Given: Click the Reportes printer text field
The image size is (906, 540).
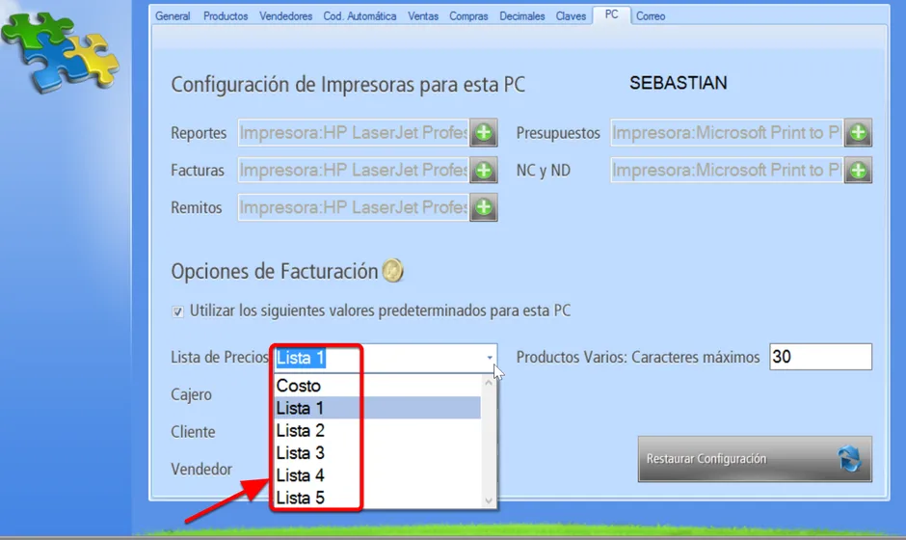Looking at the screenshot, I should coord(354,133).
